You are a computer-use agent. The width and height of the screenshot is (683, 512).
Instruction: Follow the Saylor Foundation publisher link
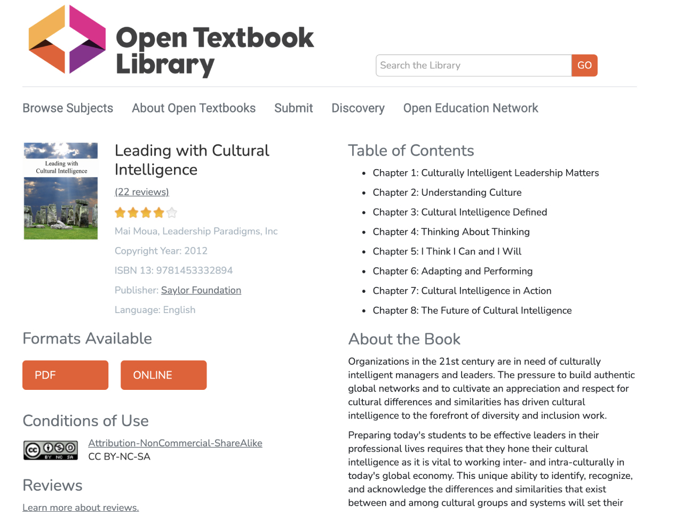point(201,290)
